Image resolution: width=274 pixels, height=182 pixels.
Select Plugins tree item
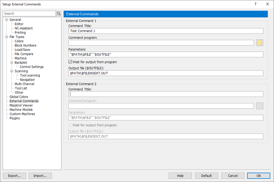click(x=14, y=118)
